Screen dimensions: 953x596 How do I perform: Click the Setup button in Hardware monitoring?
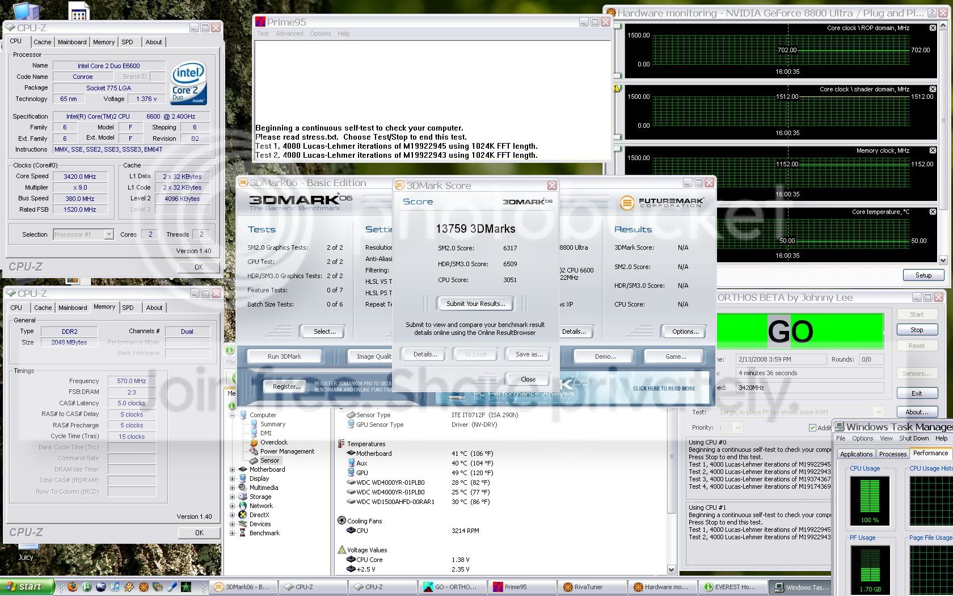coord(923,275)
